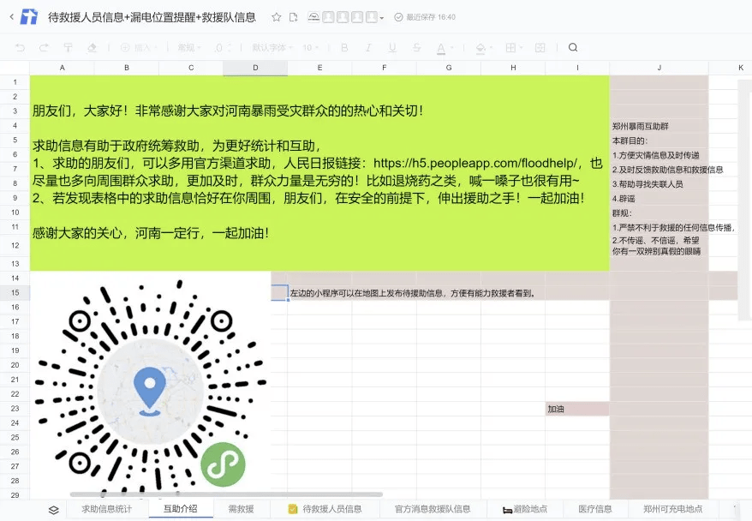Image resolution: width=752 pixels, height=521 pixels.
Task: Click the 群规 cell
Action: tap(659, 213)
